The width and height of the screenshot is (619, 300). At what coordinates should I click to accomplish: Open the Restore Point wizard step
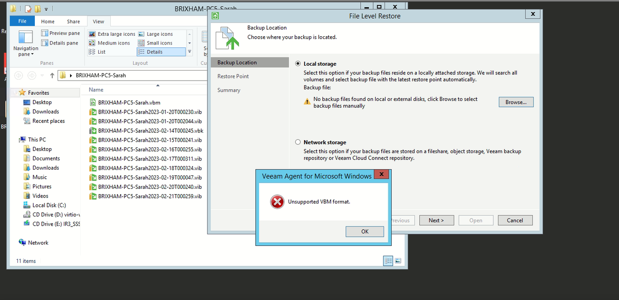point(233,76)
